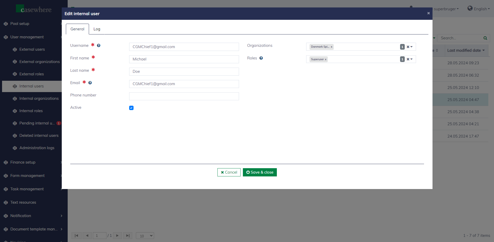Remove the Danmark Spi organization tag
494x242 pixels.
click(x=331, y=47)
